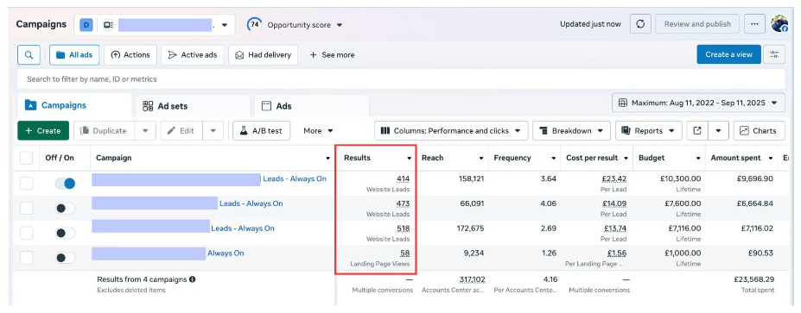Expand the Opportunity score dropdown
This screenshot has height=313, width=801.
tap(340, 25)
